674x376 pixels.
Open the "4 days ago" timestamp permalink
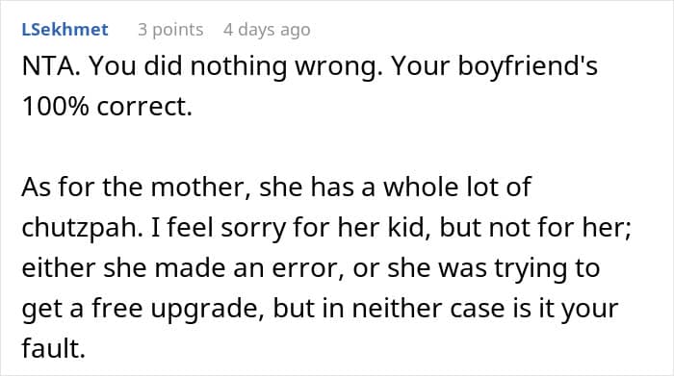pos(267,30)
